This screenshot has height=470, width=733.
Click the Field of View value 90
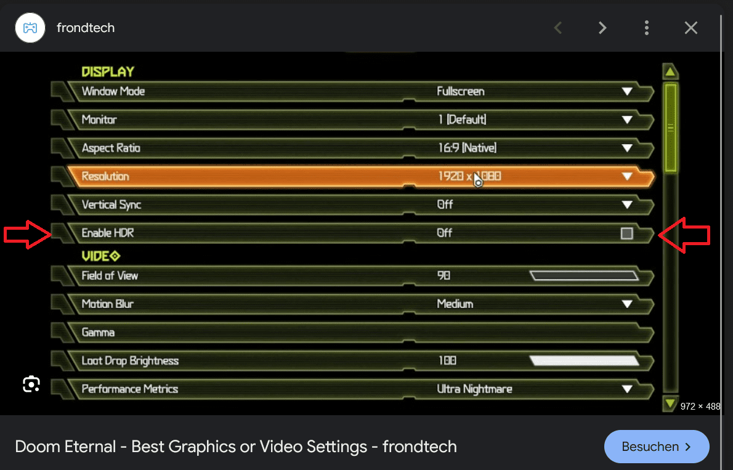click(443, 275)
